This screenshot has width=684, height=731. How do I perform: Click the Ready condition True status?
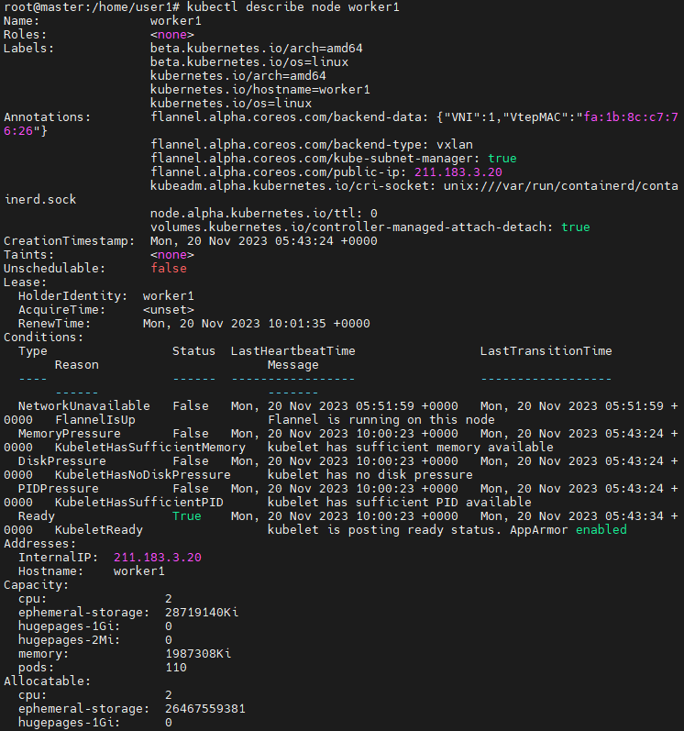(x=186, y=515)
